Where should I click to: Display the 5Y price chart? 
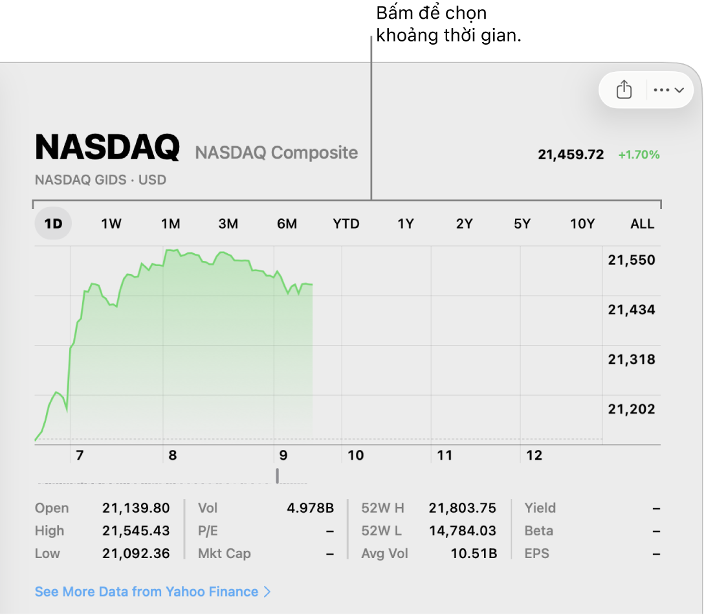pos(522,224)
